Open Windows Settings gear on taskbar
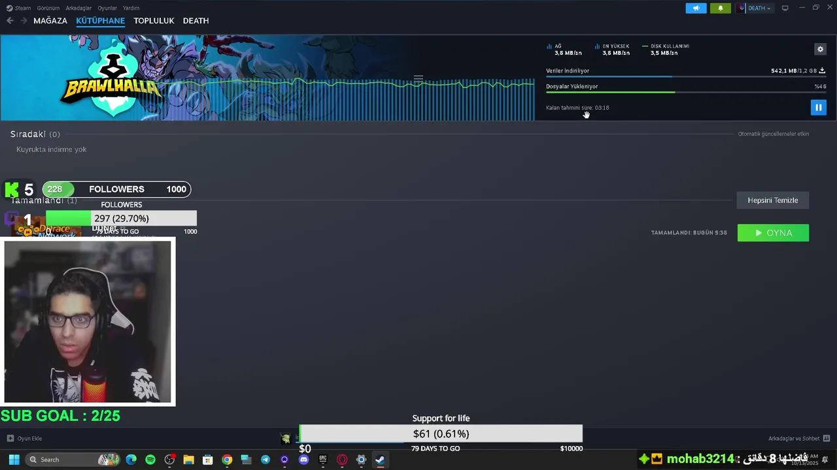The width and height of the screenshot is (837, 470). [361, 460]
